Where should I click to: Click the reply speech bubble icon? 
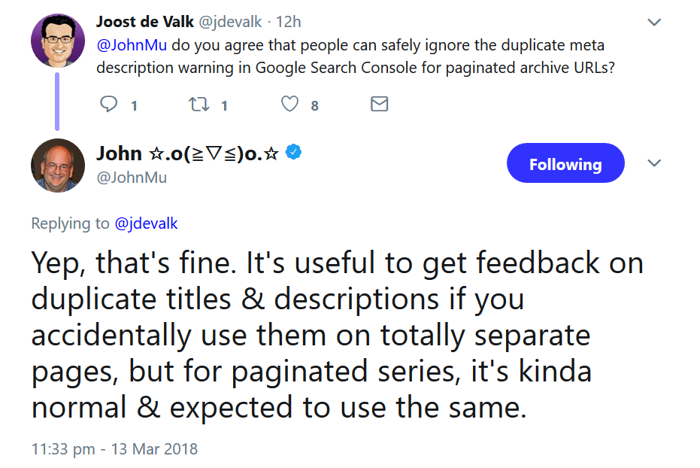point(110,104)
